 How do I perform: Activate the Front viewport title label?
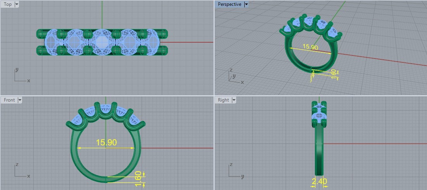point(9,100)
